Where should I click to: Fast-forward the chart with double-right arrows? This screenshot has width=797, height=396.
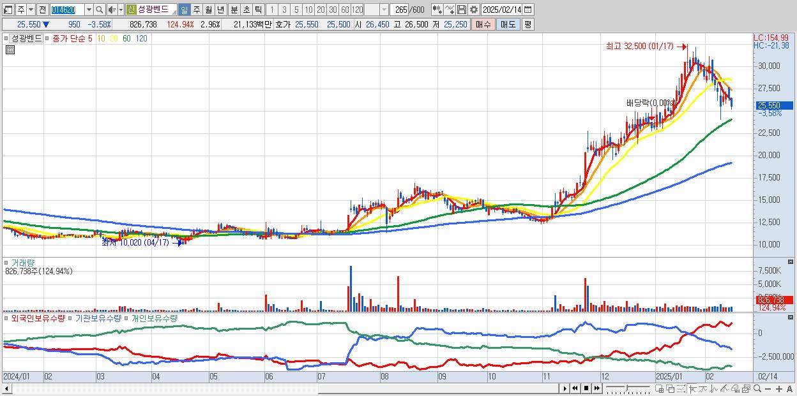click(596, 388)
